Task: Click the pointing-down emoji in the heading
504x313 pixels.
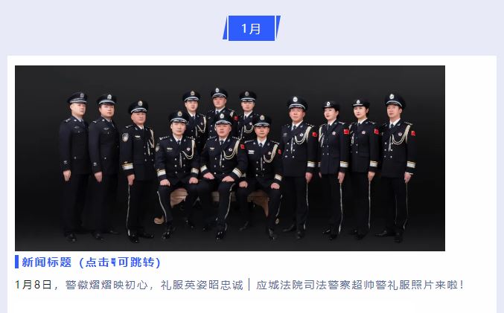Action: [x=113, y=262]
